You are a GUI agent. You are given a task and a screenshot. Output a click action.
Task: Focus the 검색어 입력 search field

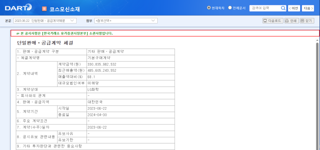[265, 8]
